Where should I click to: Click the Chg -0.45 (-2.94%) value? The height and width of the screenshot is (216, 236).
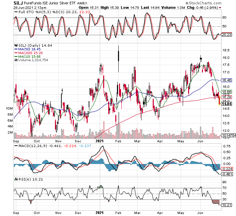pyautogui.click(x=202, y=8)
